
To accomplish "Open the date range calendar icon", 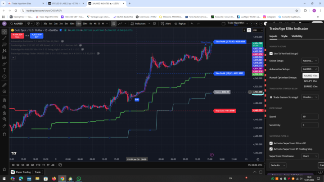I will pyautogui.click(x=60, y=165).
